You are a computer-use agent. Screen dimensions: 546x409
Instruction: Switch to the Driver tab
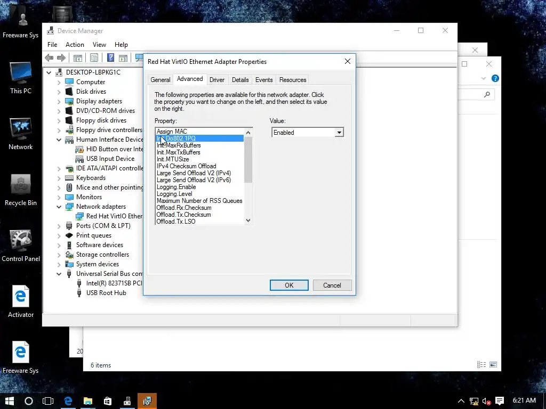[217, 80]
